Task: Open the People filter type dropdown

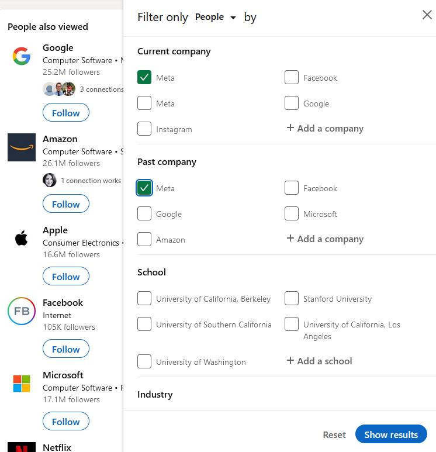Action: click(216, 18)
